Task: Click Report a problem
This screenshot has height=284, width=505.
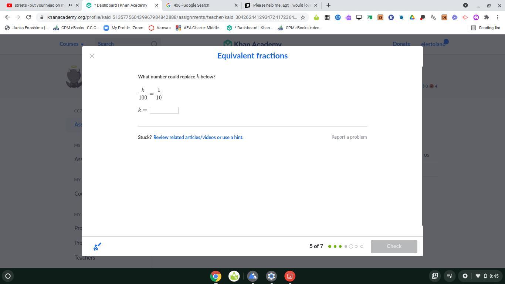Action: click(349, 137)
